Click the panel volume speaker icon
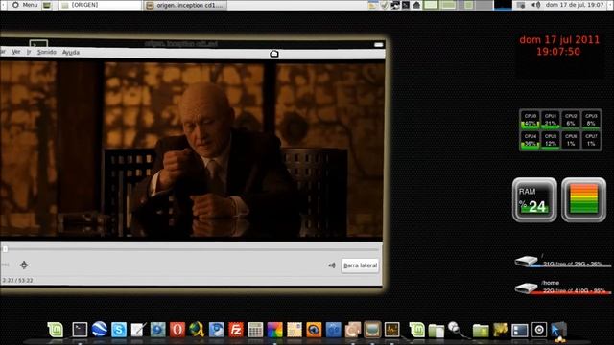614x345 pixels. coord(535,5)
